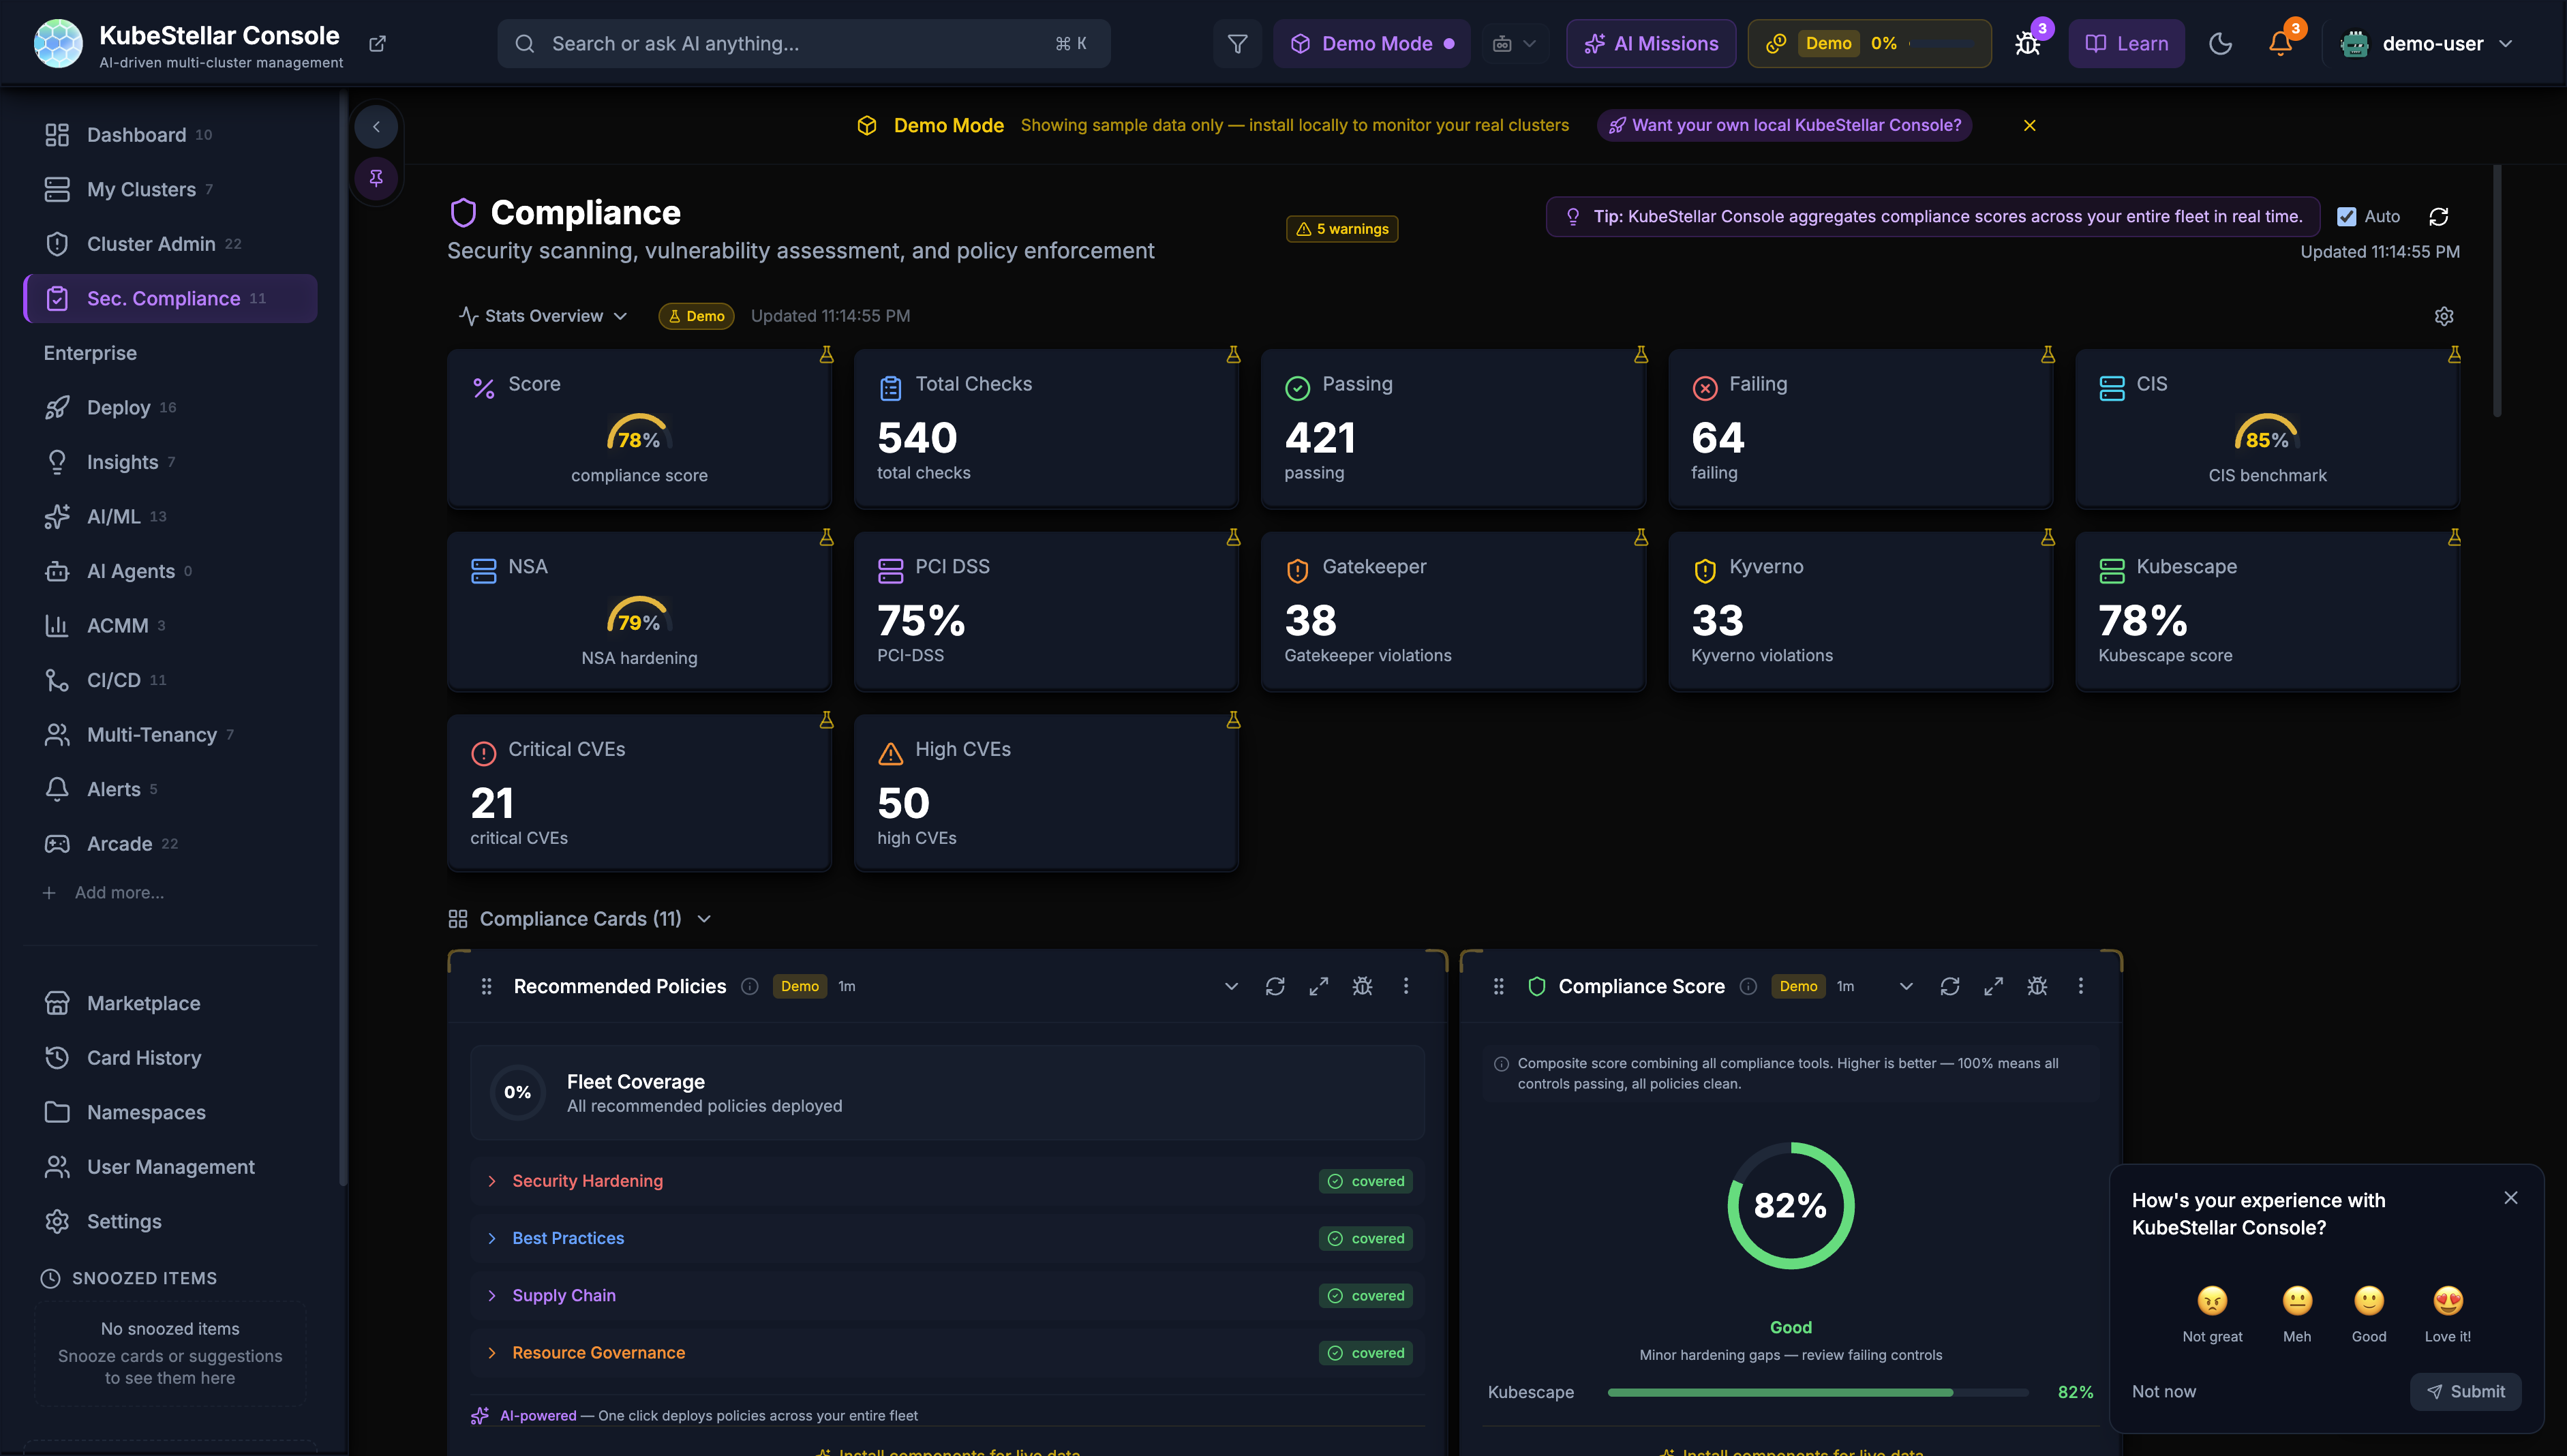Collapse the Stats Overview section
The image size is (2567, 1456).
tap(543, 316)
